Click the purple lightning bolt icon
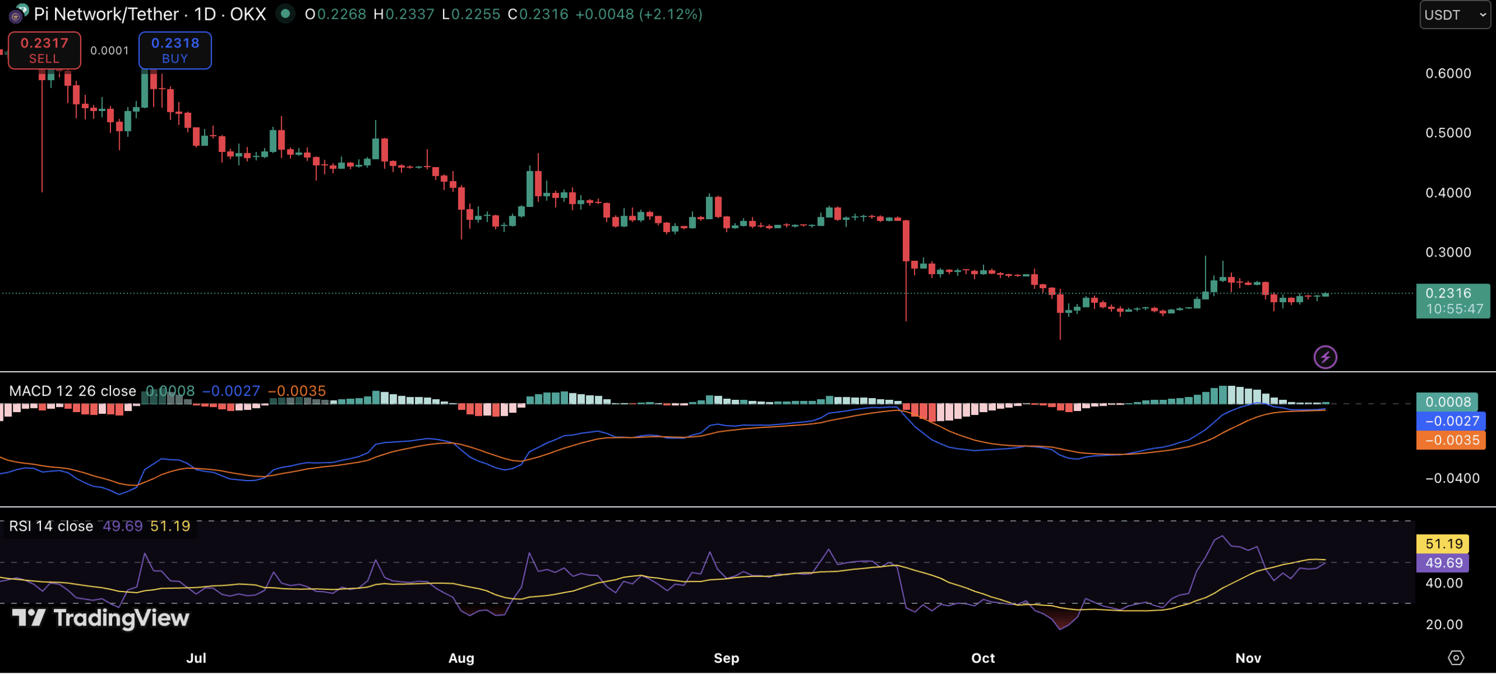Screen dimensions: 1496x674 tap(1325, 357)
